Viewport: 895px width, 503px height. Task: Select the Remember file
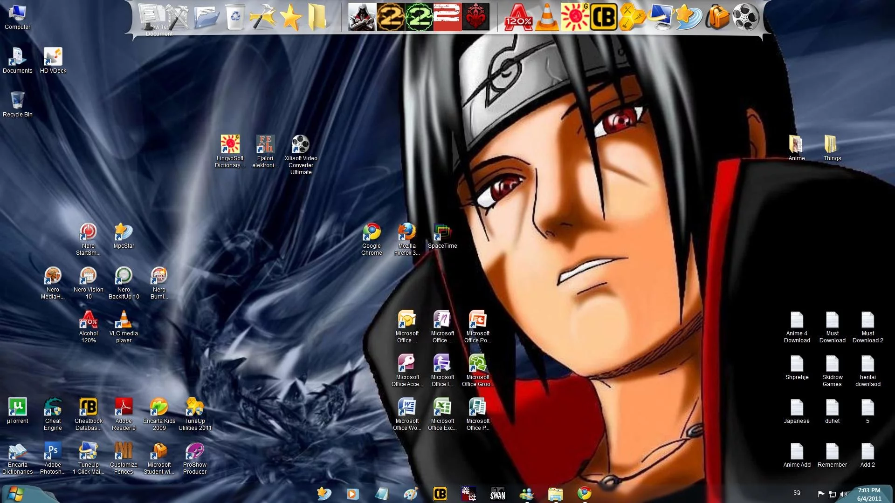832,455
